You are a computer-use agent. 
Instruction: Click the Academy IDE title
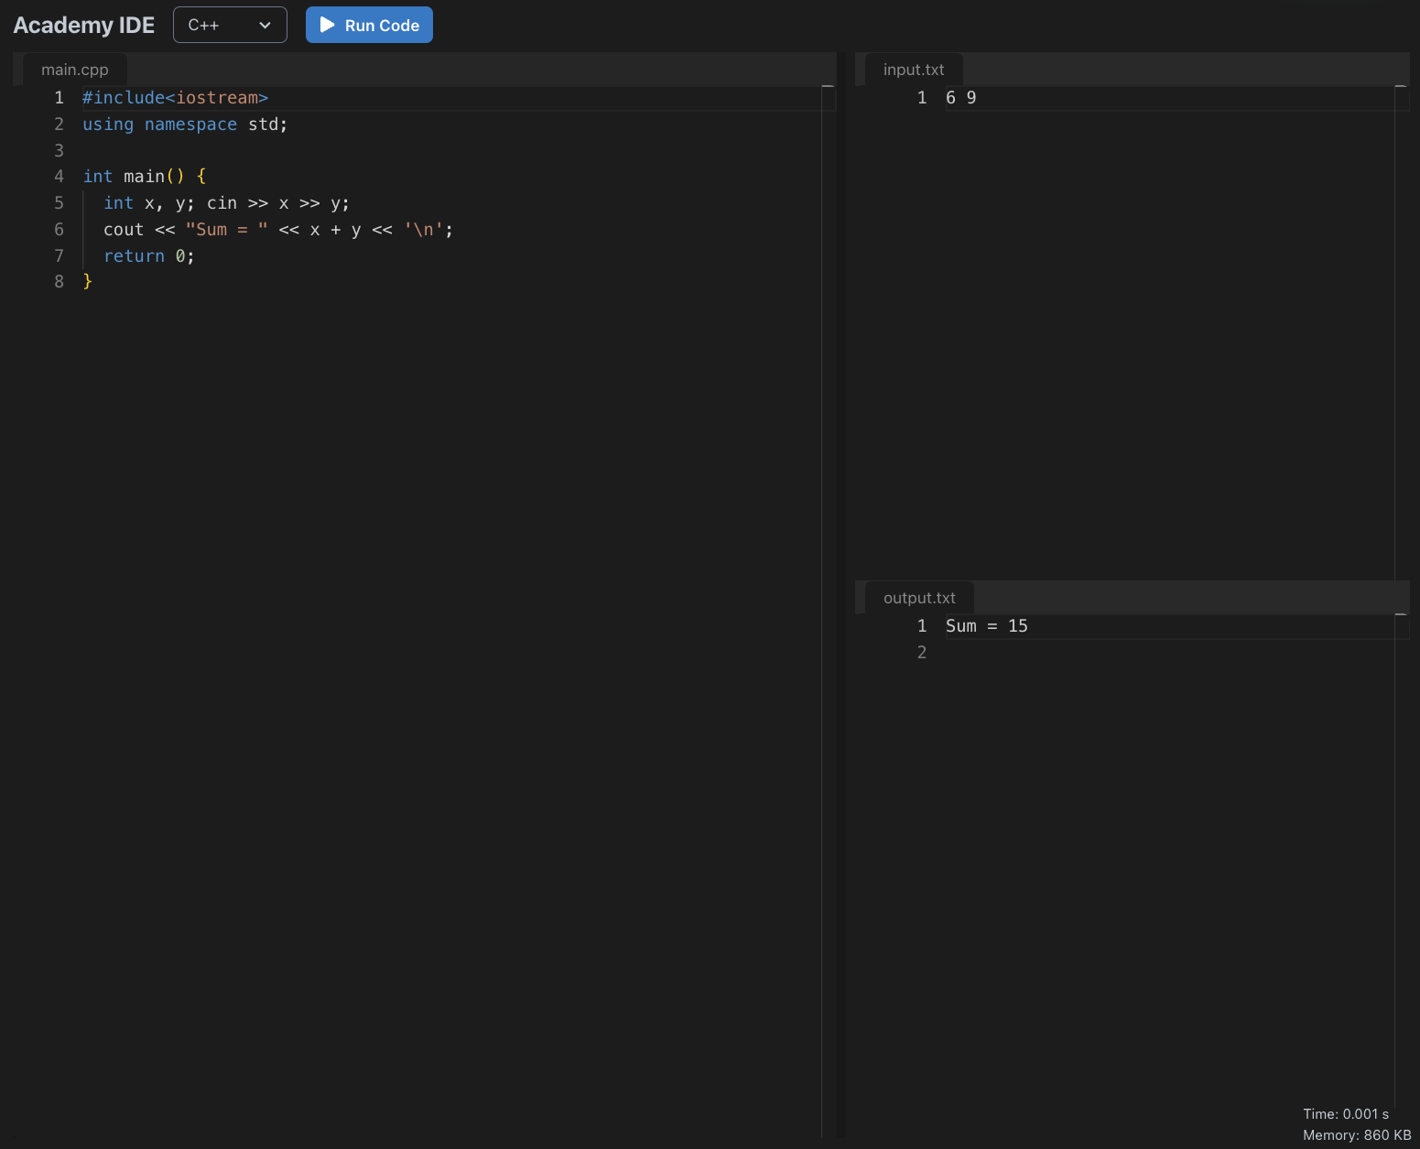pos(84,25)
